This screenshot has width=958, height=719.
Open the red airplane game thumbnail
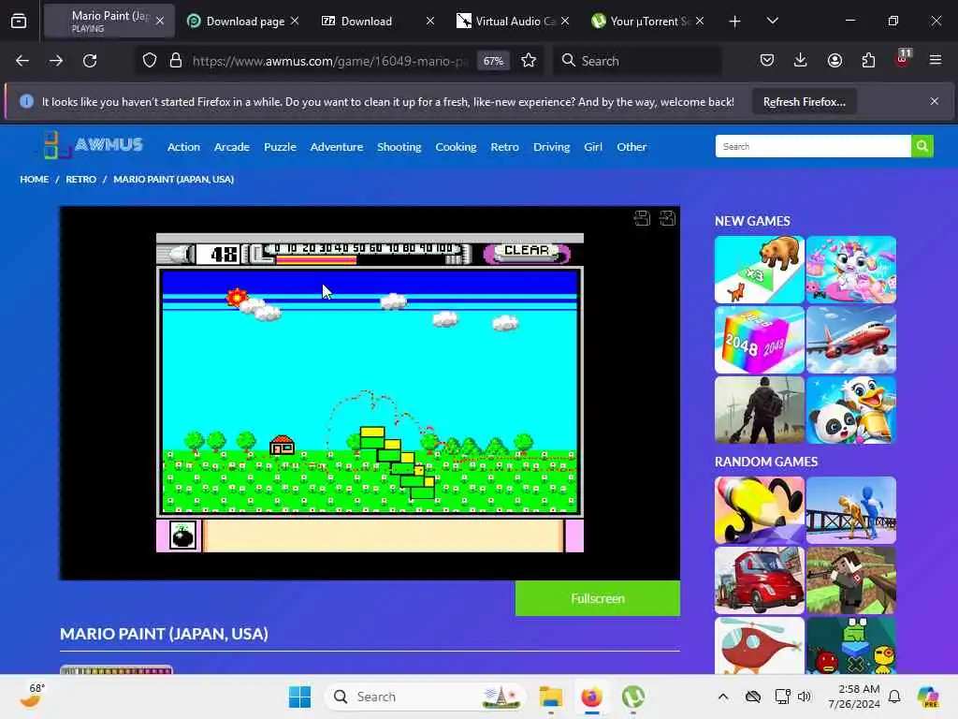[851, 340]
